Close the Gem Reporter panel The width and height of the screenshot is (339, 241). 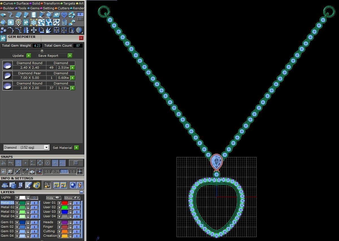click(81, 38)
